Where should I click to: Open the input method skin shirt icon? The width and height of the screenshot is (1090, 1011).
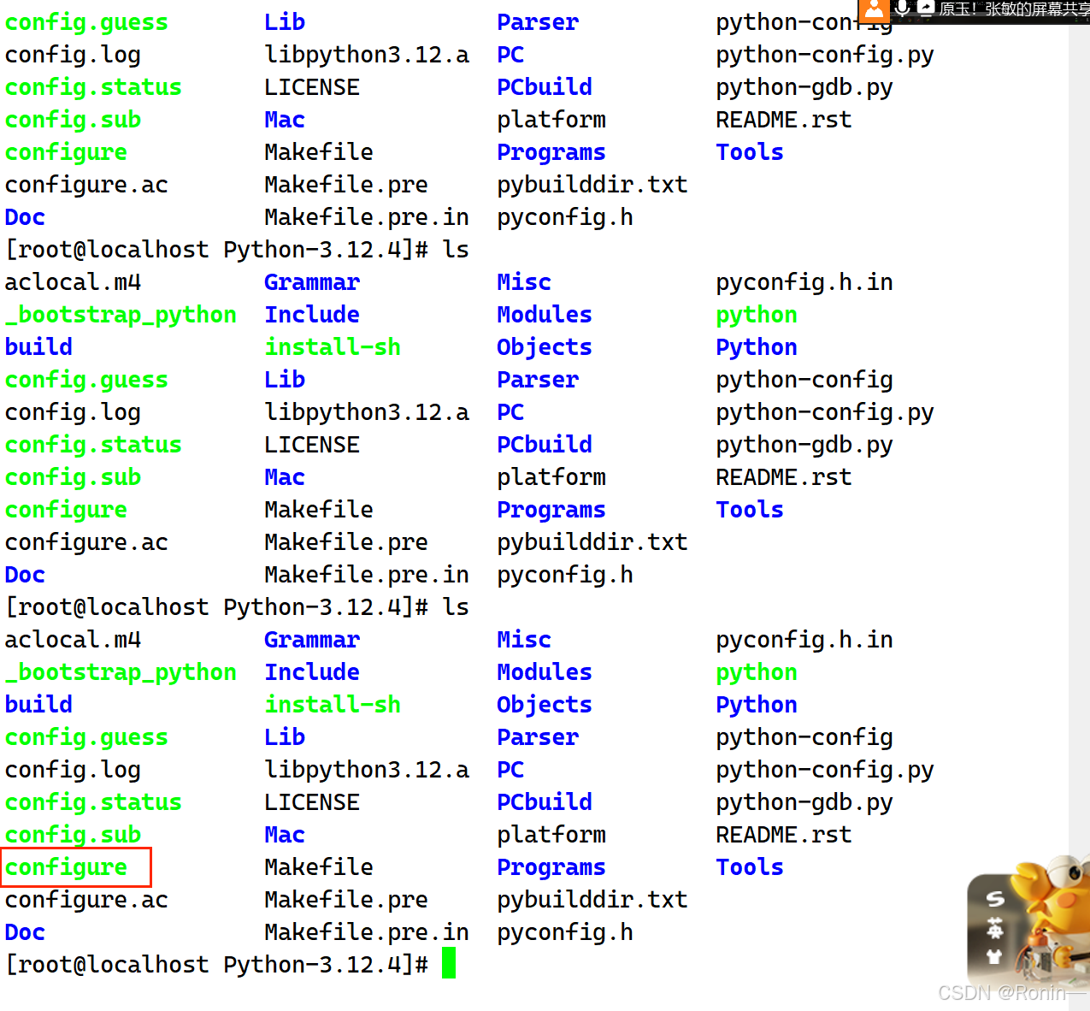994,956
